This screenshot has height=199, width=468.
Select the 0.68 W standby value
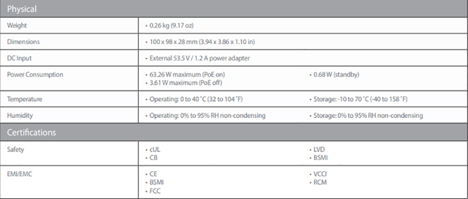tap(336, 74)
